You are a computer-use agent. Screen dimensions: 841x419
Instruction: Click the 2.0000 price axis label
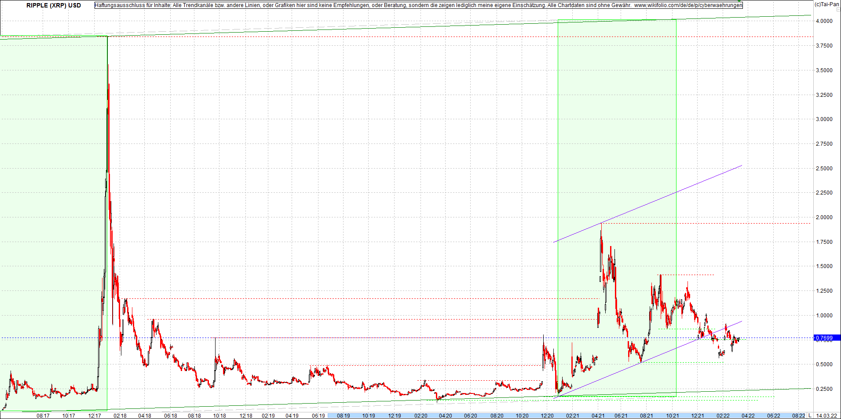pos(824,217)
